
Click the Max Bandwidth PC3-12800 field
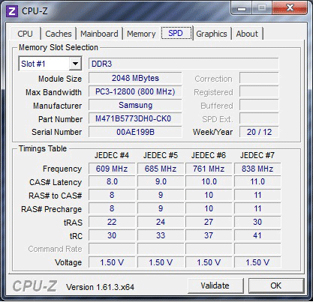135,91
